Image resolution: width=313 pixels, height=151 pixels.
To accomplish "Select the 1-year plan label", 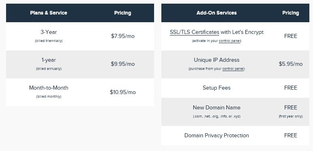I will [x=49, y=60].
